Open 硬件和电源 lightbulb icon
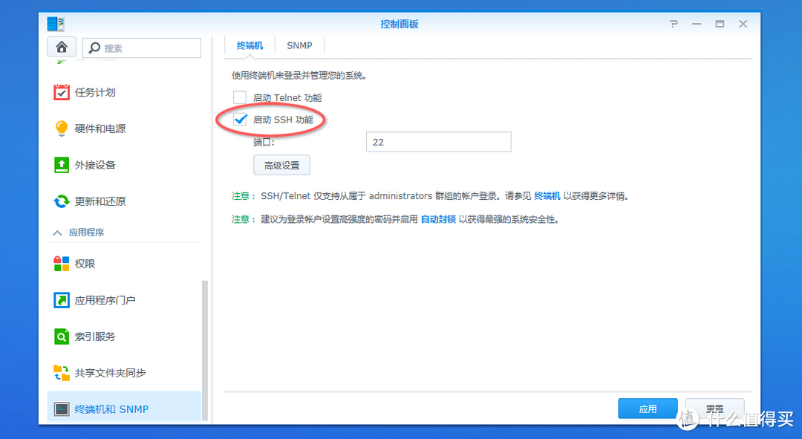Screen dimensions: 802x439 pos(62,129)
